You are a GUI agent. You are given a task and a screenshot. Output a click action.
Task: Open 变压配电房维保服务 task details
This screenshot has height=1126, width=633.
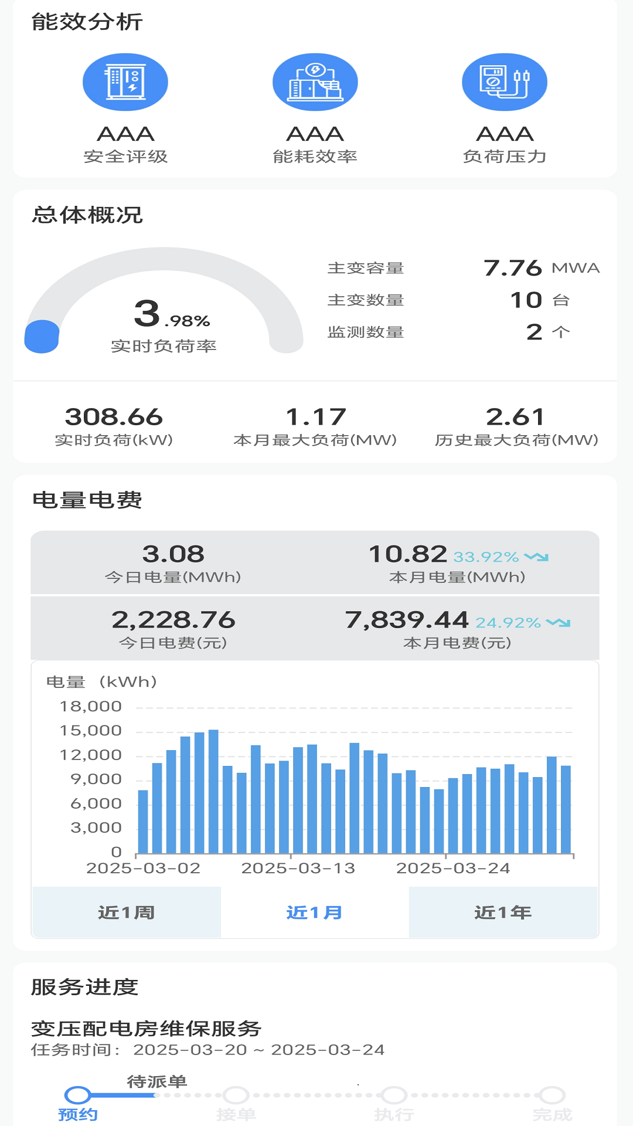coord(147,1029)
